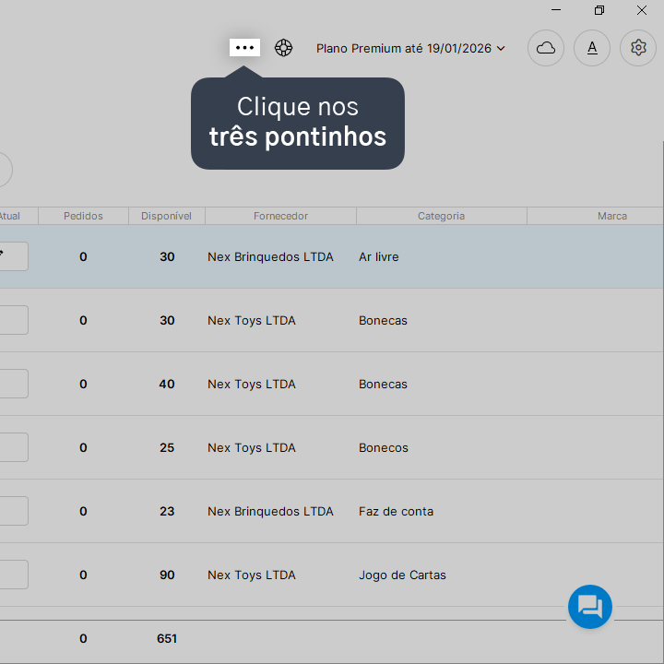Click the stock field in Ar livre row
Screen dimensions: 664x664
point(14,256)
